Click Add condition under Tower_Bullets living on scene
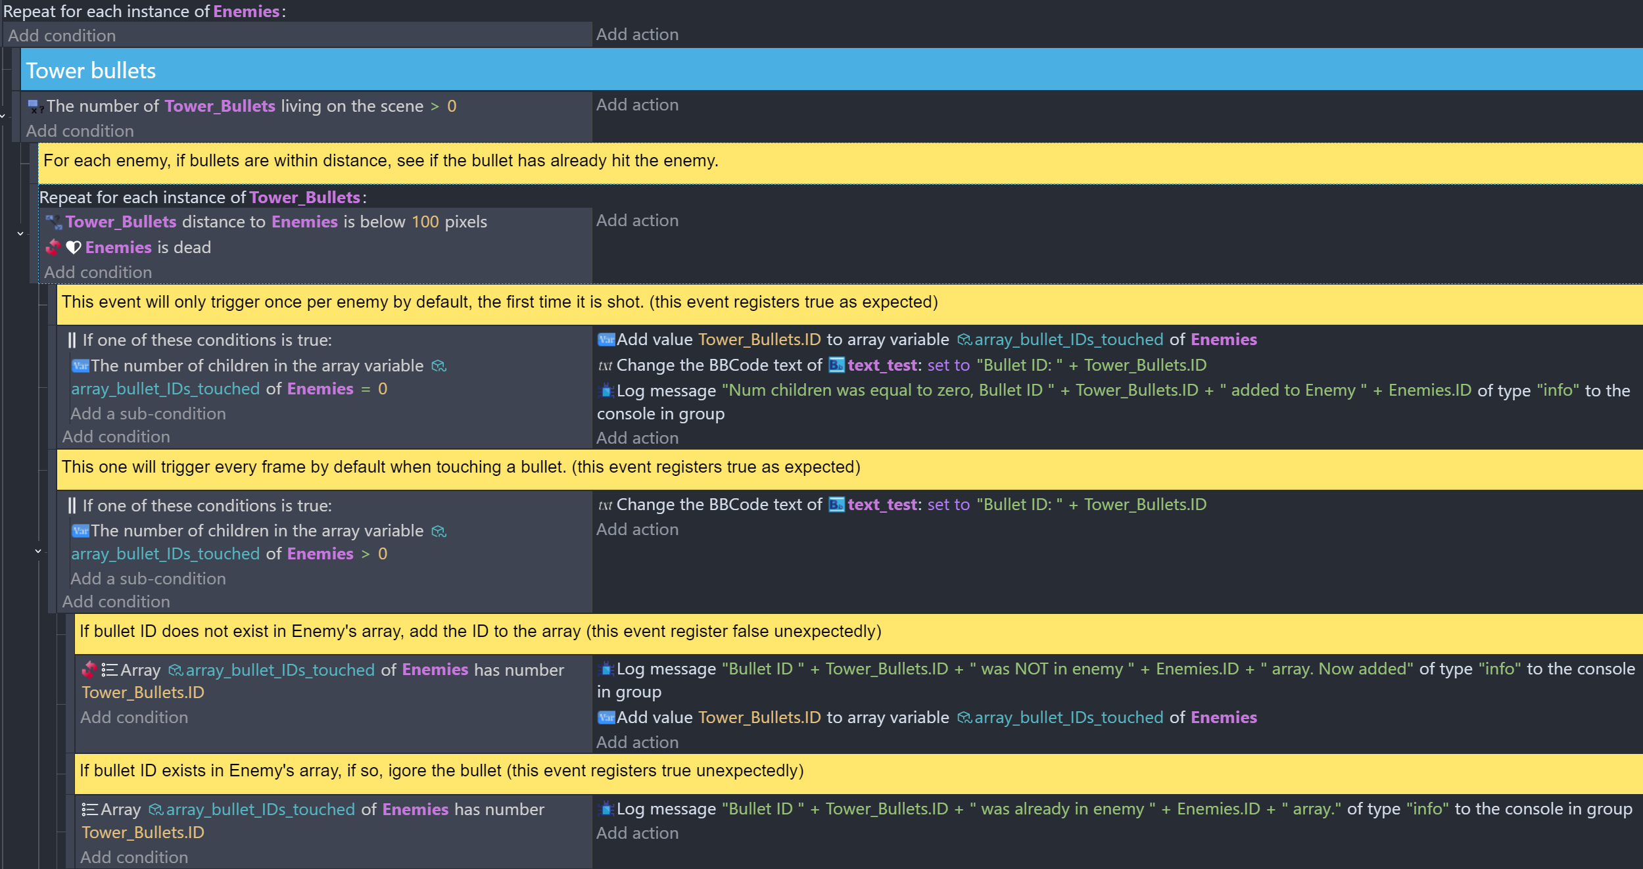This screenshot has height=869, width=1643. [x=80, y=131]
